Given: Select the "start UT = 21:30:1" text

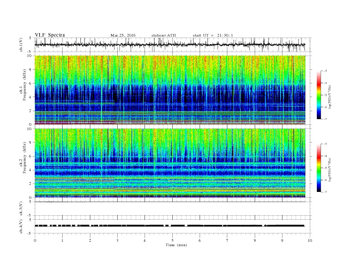Looking at the screenshot, I should click(x=213, y=35).
